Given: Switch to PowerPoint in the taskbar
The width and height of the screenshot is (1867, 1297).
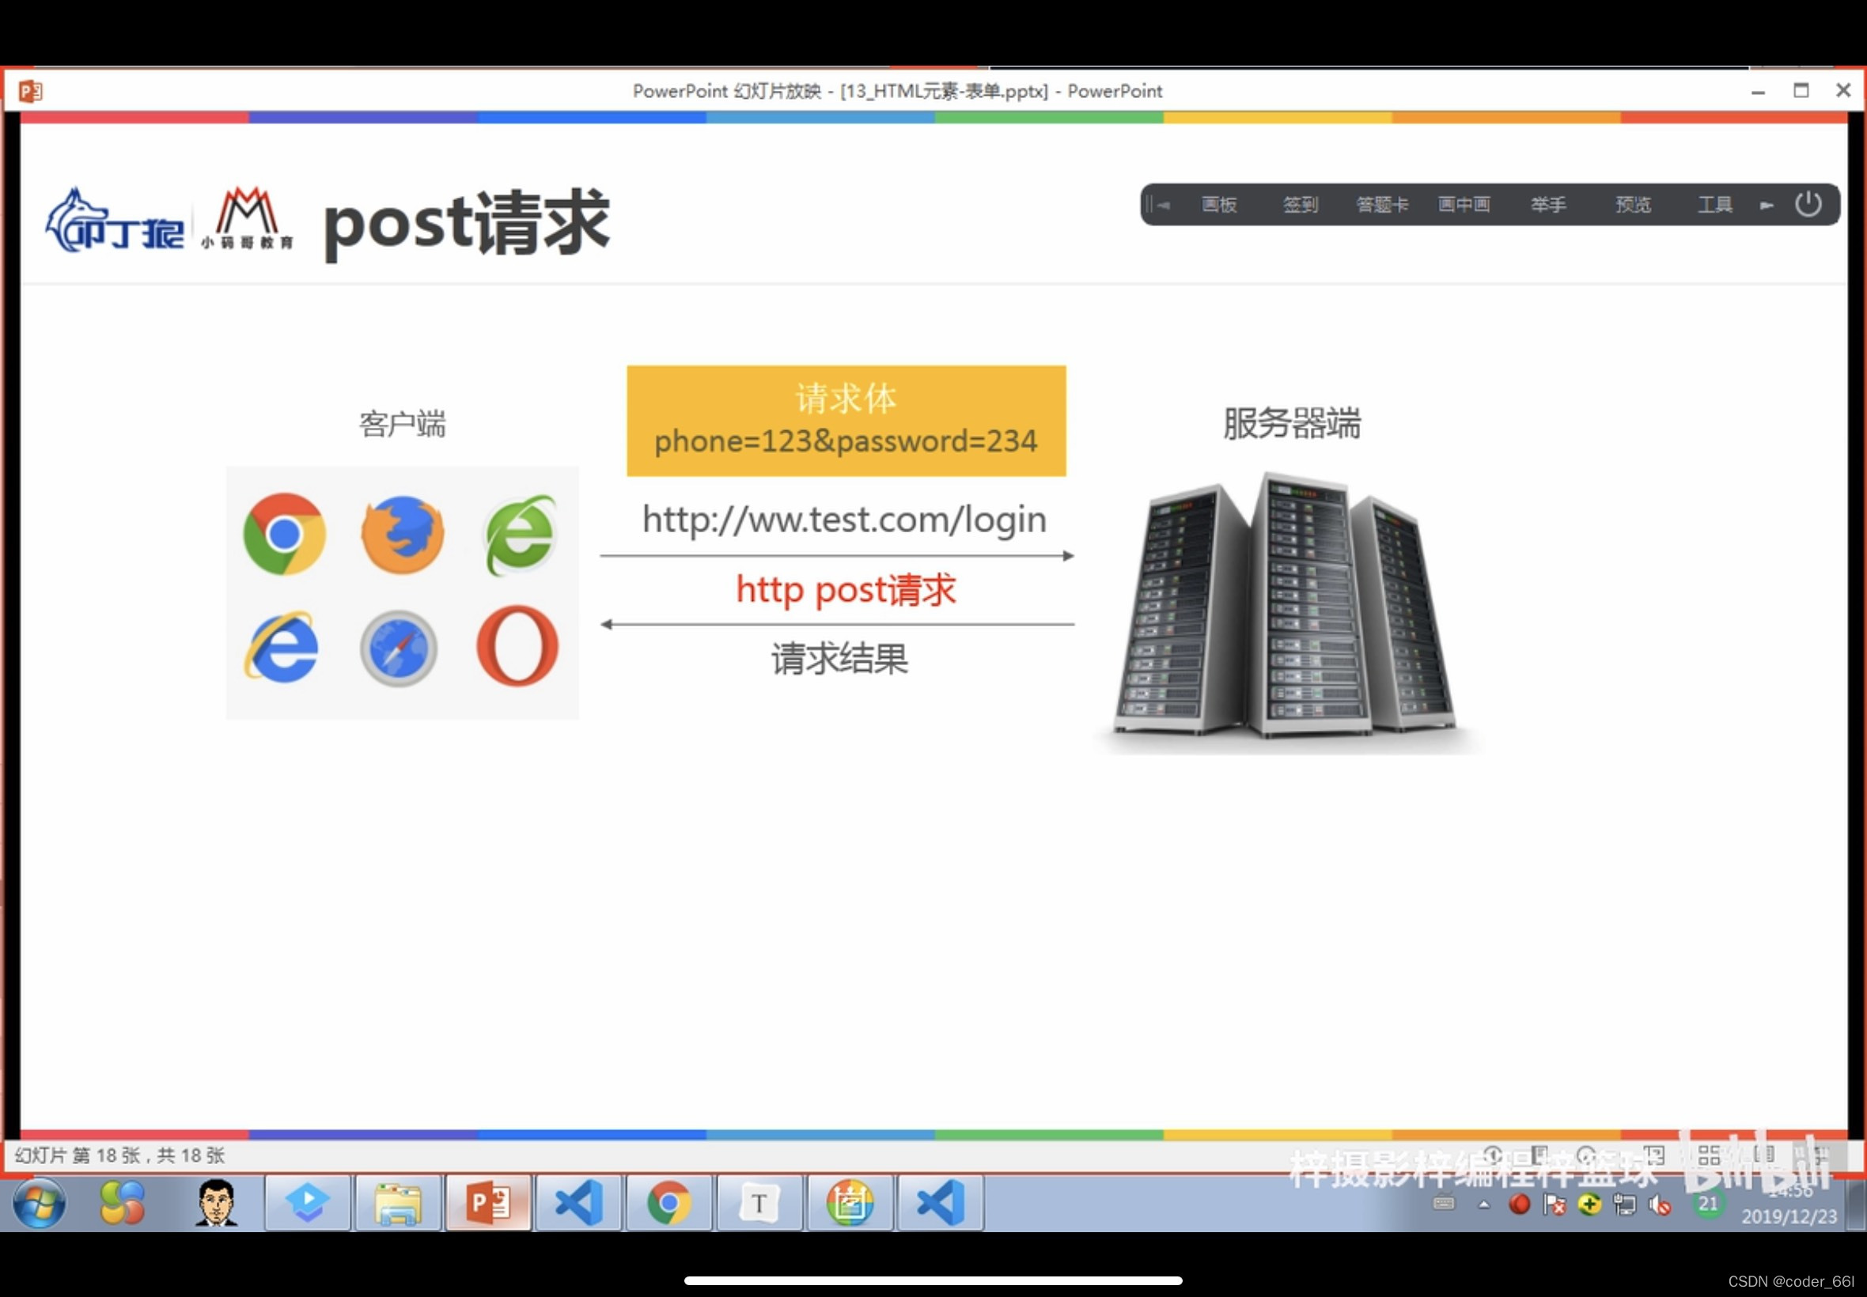Looking at the screenshot, I should tap(488, 1203).
